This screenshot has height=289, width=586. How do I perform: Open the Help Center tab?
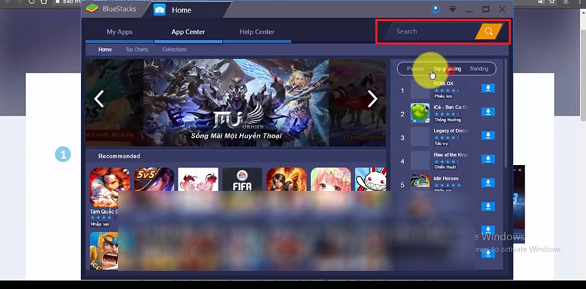257,32
